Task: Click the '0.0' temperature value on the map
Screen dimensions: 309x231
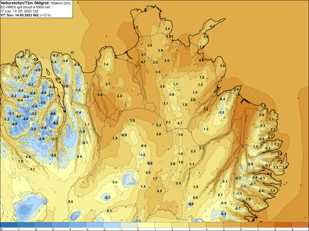Action: 115,182
